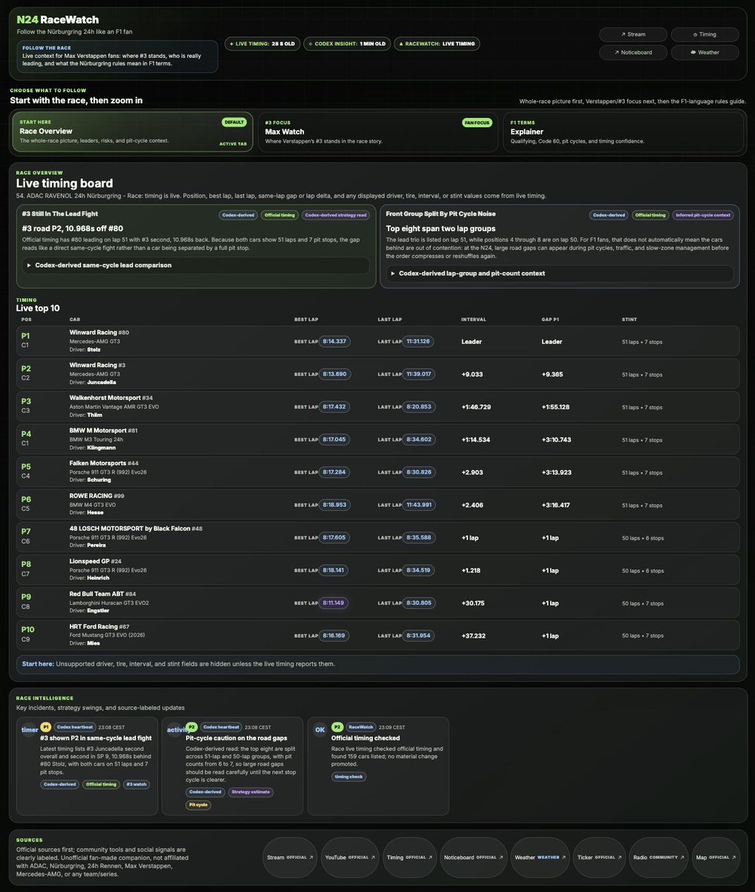Image resolution: width=755 pixels, height=892 pixels.
Task: Open the Timing button in the header
Action: point(704,34)
